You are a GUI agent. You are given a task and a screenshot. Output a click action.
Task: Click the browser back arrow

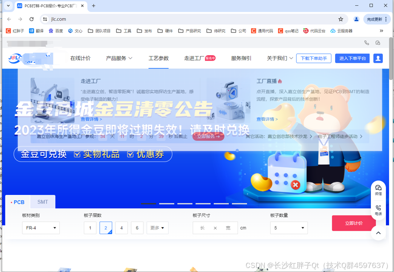(9, 19)
